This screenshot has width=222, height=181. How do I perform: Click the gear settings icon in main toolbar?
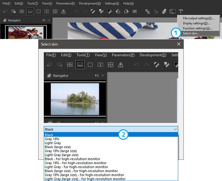147,11
